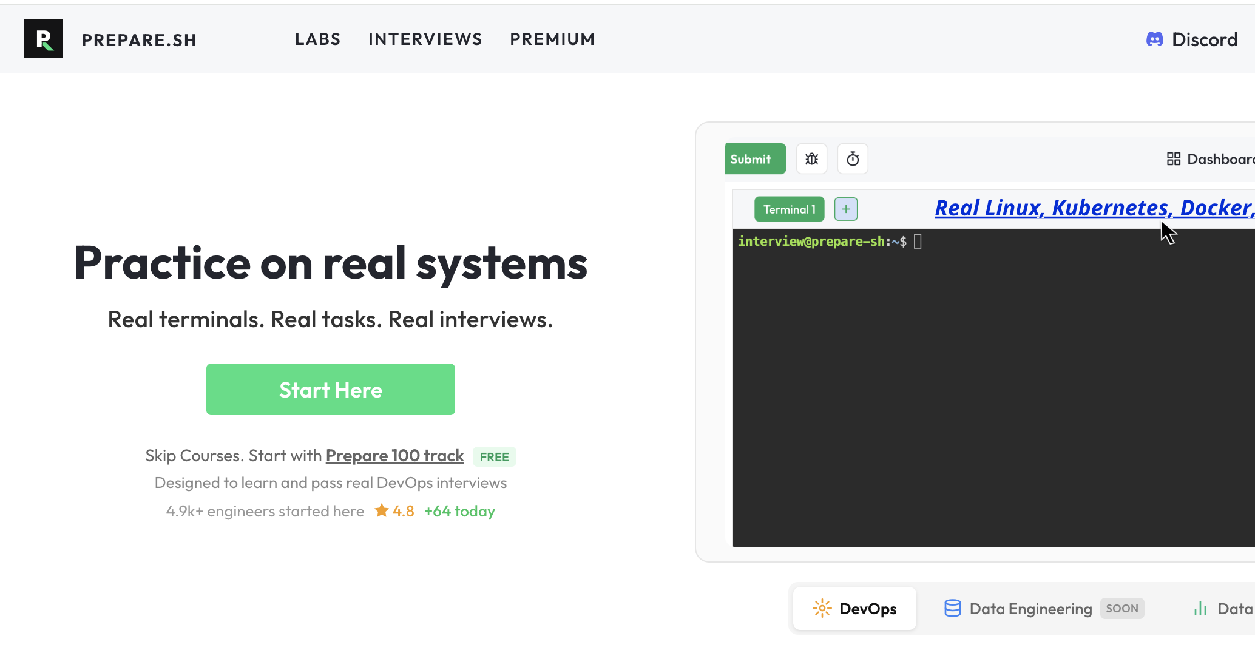This screenshot has height=653, width=1255.
Task: Click the orange rating star icon
Action: 381,510
